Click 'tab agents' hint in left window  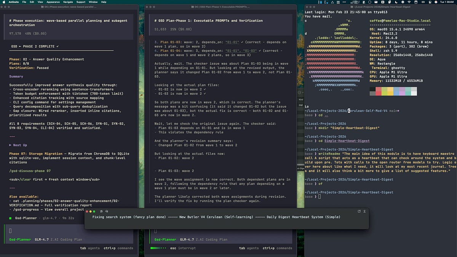[x=89, y=248]
